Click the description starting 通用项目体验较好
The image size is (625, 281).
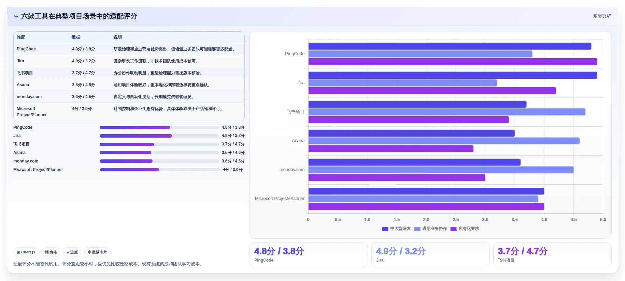pyautogui.click(x=162, y=85)
